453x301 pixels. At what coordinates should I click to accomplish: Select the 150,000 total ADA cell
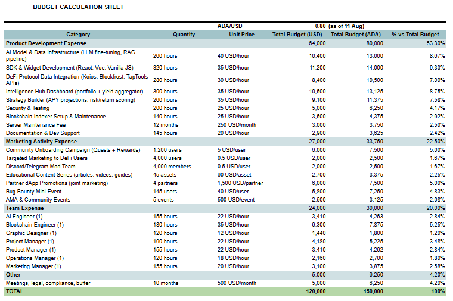371,292
